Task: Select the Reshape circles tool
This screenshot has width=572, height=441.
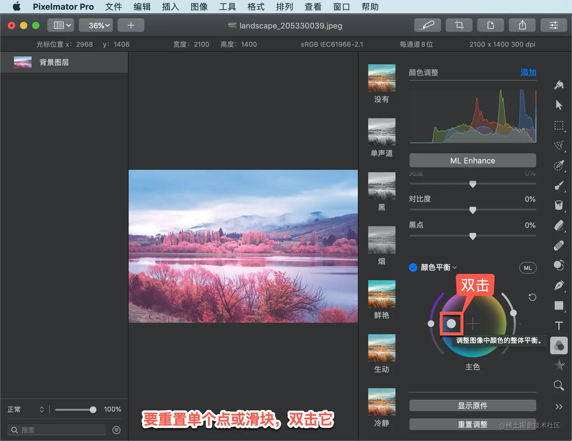Action: [x=559, y=265]
